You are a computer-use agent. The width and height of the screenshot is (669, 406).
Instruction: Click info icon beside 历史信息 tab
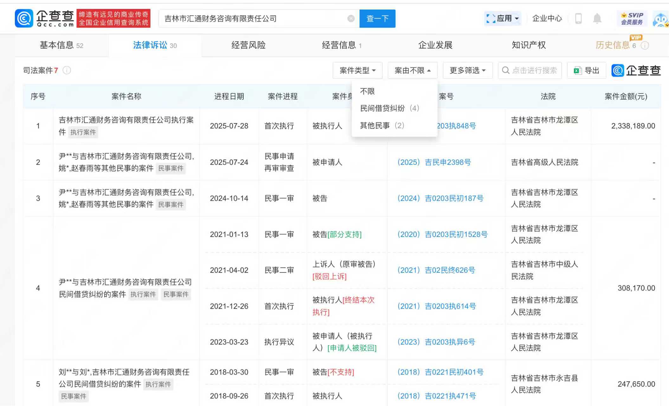[645, 45]
